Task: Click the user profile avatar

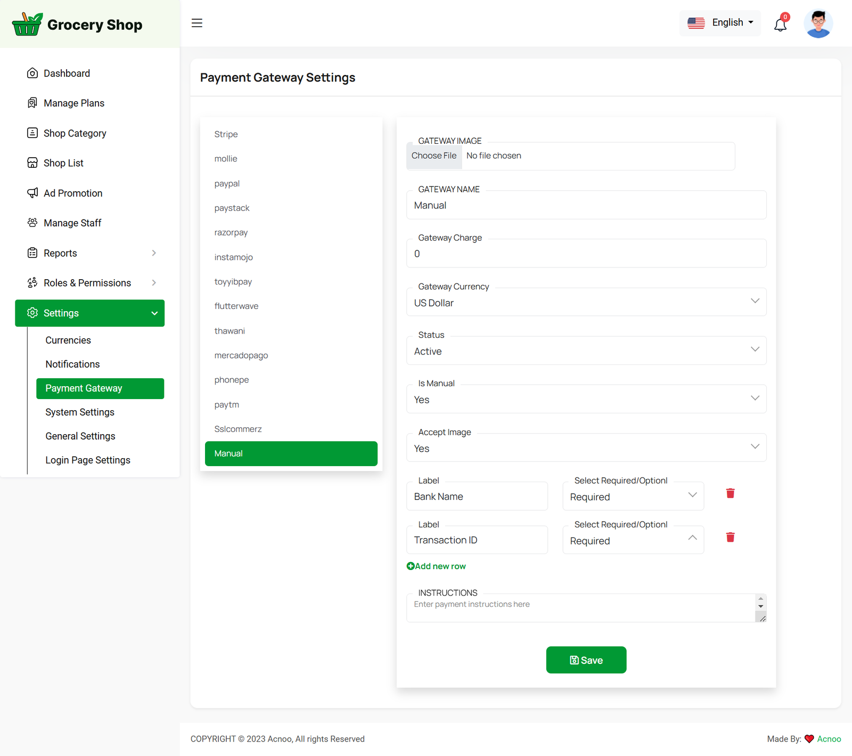Action: (818, 24)
